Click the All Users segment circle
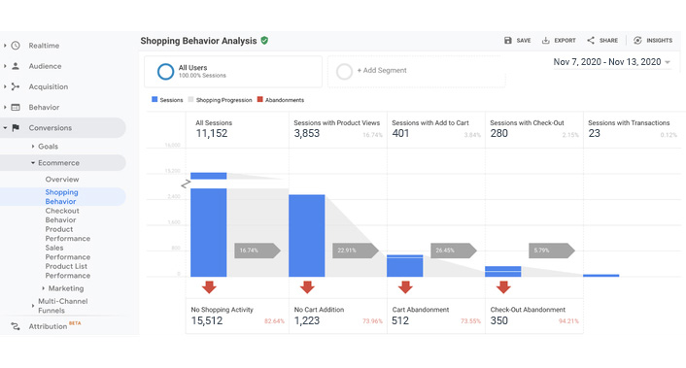The width and height of the screenshot is (686, 368). 165,71
